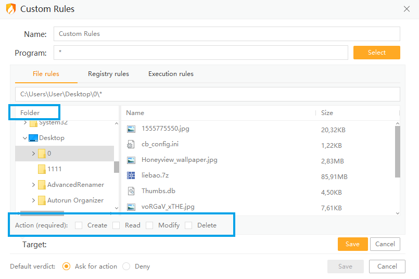The width and height of the screenshot is (419, 279).
Task: Click the file path input field
Action: [207, 94]
